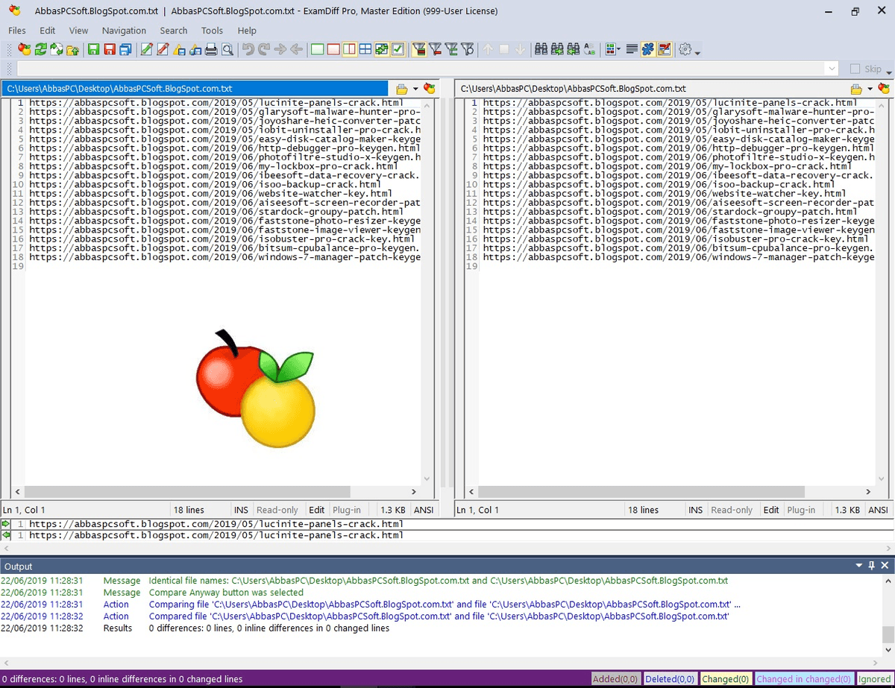The height and width of the screenshot is (688, 895).
Task: Expand the Options gear dropdown arrow
Action: [x=697, y=52]
